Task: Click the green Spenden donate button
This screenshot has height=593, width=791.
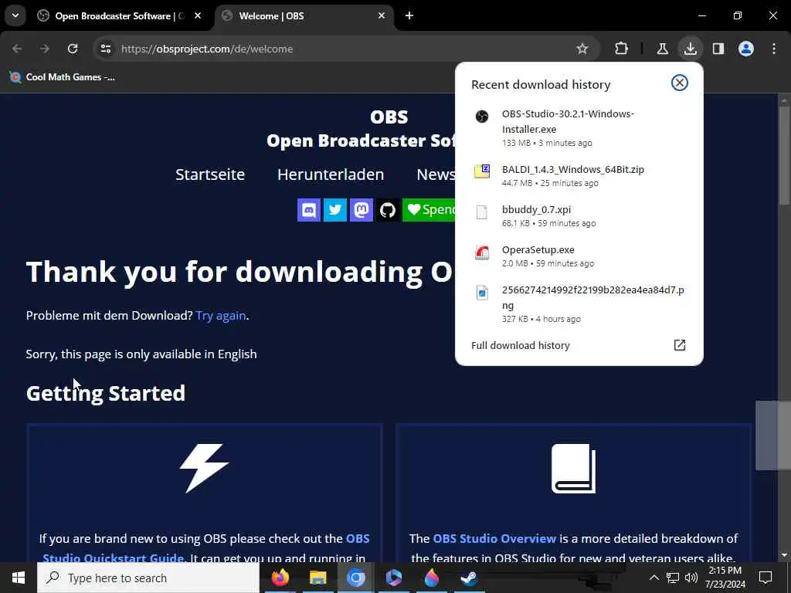Action: (x=429, y=210)
